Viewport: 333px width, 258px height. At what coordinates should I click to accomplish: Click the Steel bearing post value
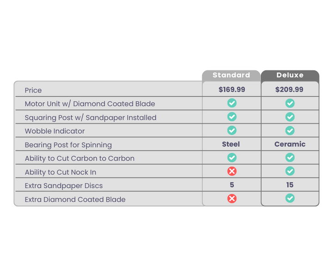click(x=231, y=144)
